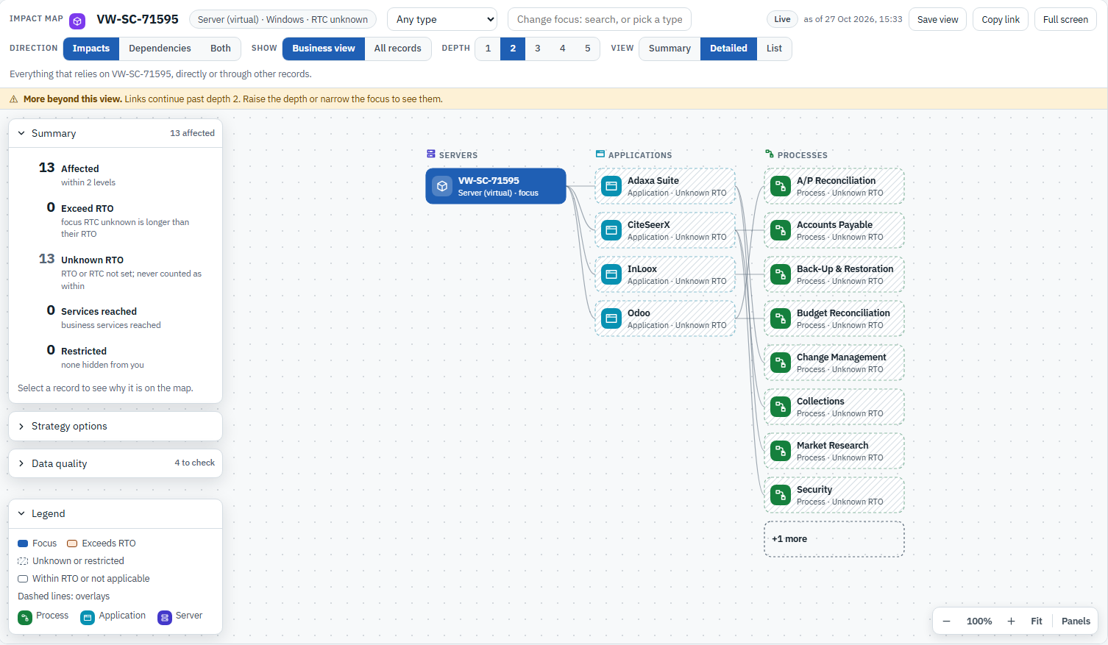The height and width of the screenshot is (645, 1108).
Task: Switch to List view
Action: (x=774, y=49)
